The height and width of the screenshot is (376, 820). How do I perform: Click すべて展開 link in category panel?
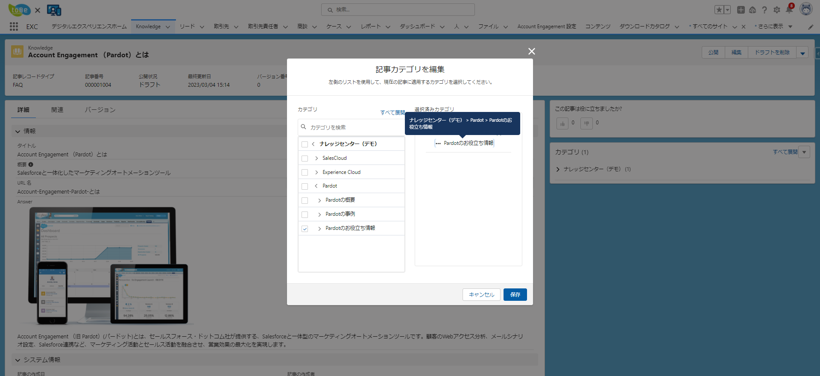pyautogui.click(x=785, y=152)
